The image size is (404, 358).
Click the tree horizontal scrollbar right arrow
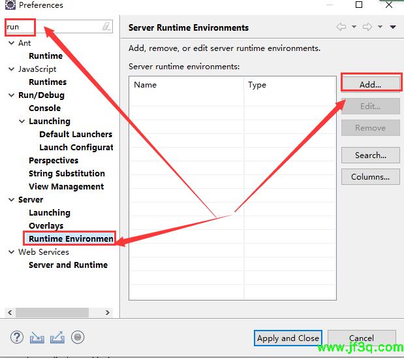pos(108,313)
